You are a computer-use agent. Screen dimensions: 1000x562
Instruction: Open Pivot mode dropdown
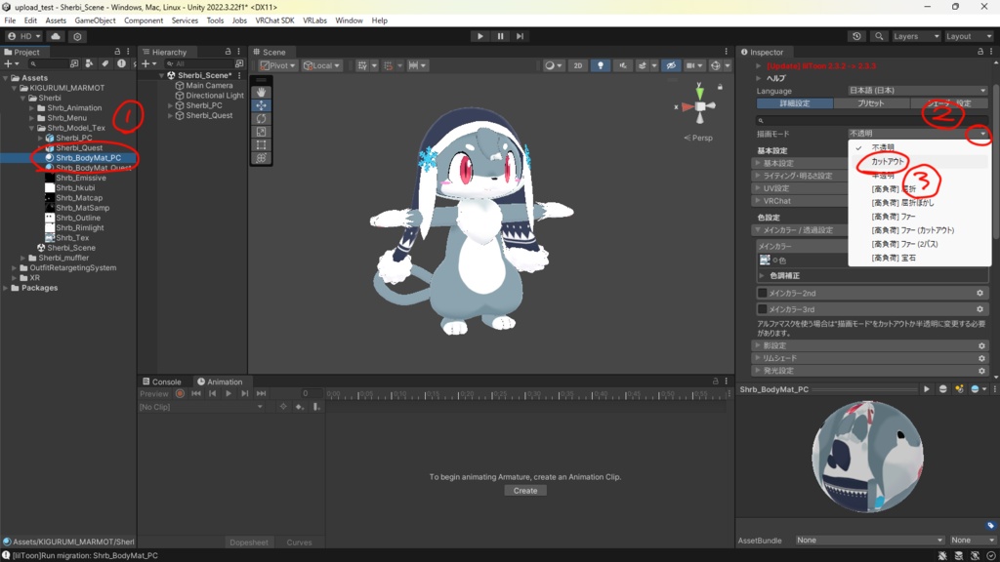[x=278, y=65]
